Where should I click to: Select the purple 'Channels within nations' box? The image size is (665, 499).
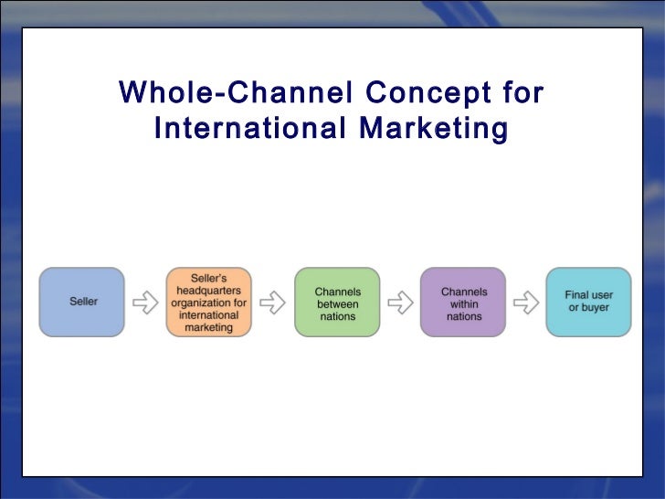click(463, 303)
